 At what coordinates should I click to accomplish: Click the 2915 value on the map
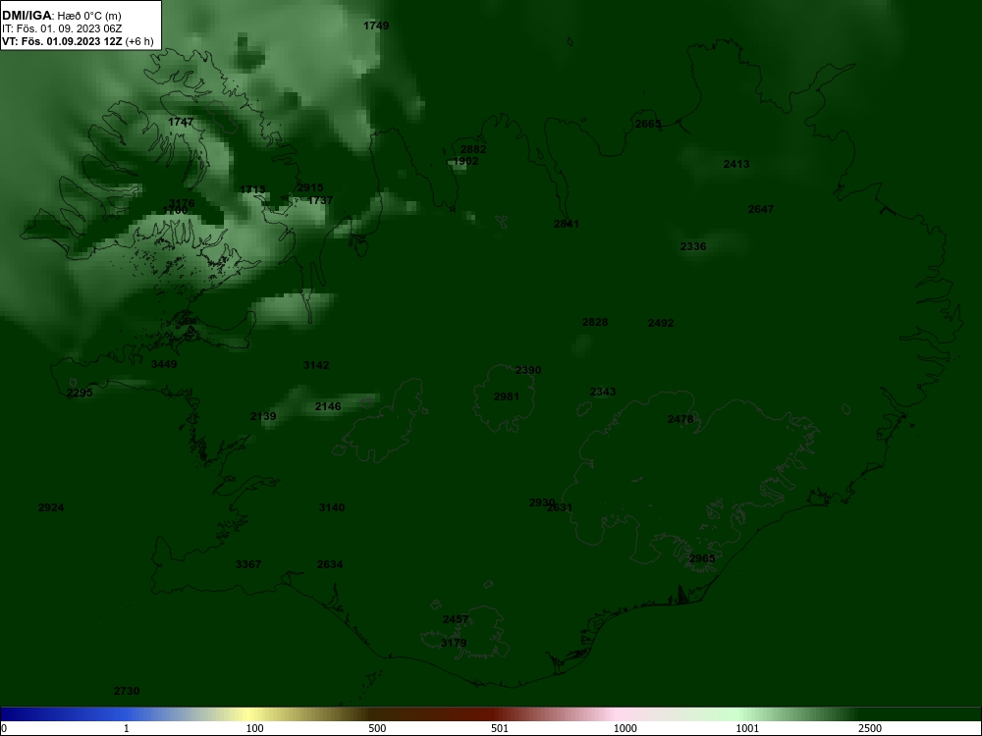pyautogui.click(x=310, y=187)
